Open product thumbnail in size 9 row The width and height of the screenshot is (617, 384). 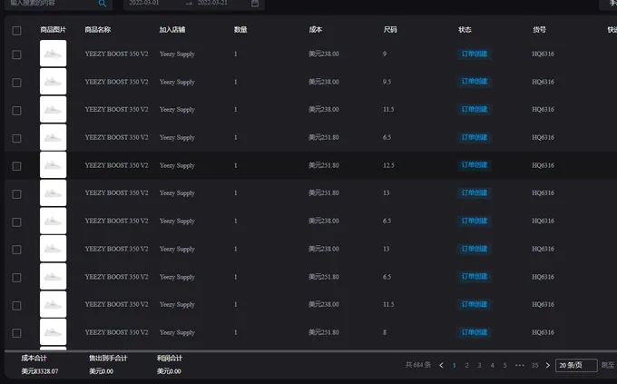click(x=54, y=54)
